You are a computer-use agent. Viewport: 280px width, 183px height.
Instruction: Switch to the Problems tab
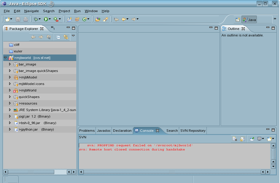87,131
